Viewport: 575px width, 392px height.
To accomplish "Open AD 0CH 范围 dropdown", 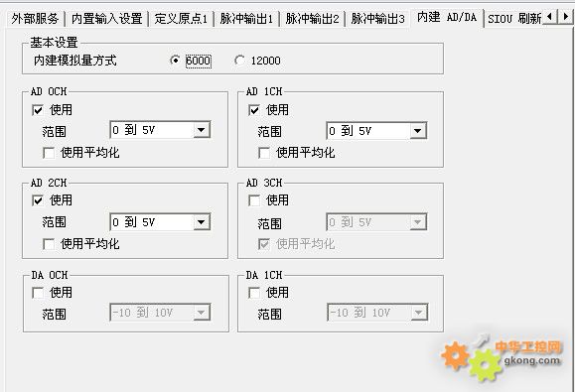I will (x=160, y=130).
